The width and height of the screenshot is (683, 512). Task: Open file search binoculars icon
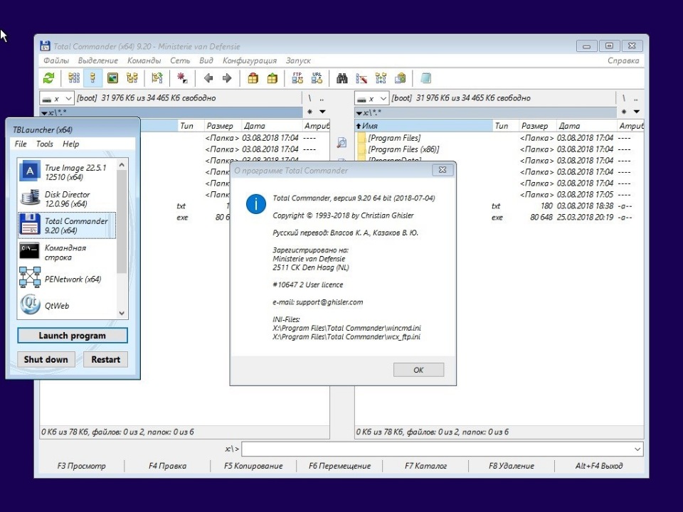[342, 78]
